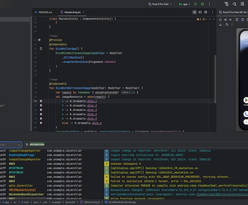Toggle the breakpoint on the dice_5 line
248x205 pixels.
41,119
